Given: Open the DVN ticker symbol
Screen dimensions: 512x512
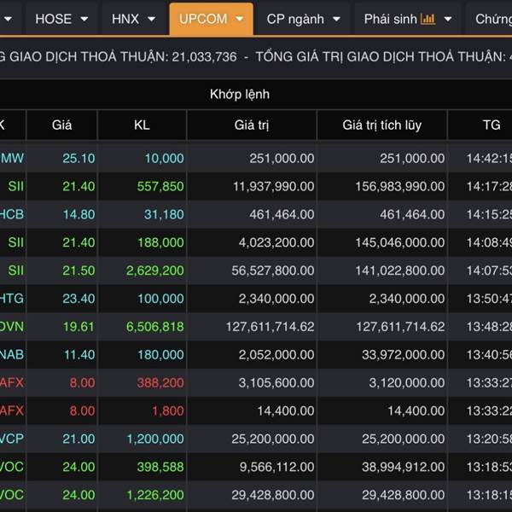Looking at the screenshot, I should [12, 326].
